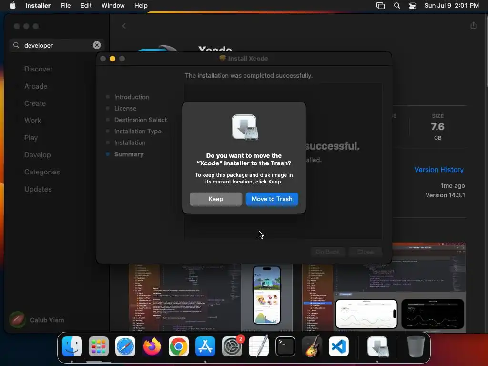Click the iPhone preview screenshot thumbnail
Image resolution: width=488 pixels, height=366 pixels.
pos(266,295)
